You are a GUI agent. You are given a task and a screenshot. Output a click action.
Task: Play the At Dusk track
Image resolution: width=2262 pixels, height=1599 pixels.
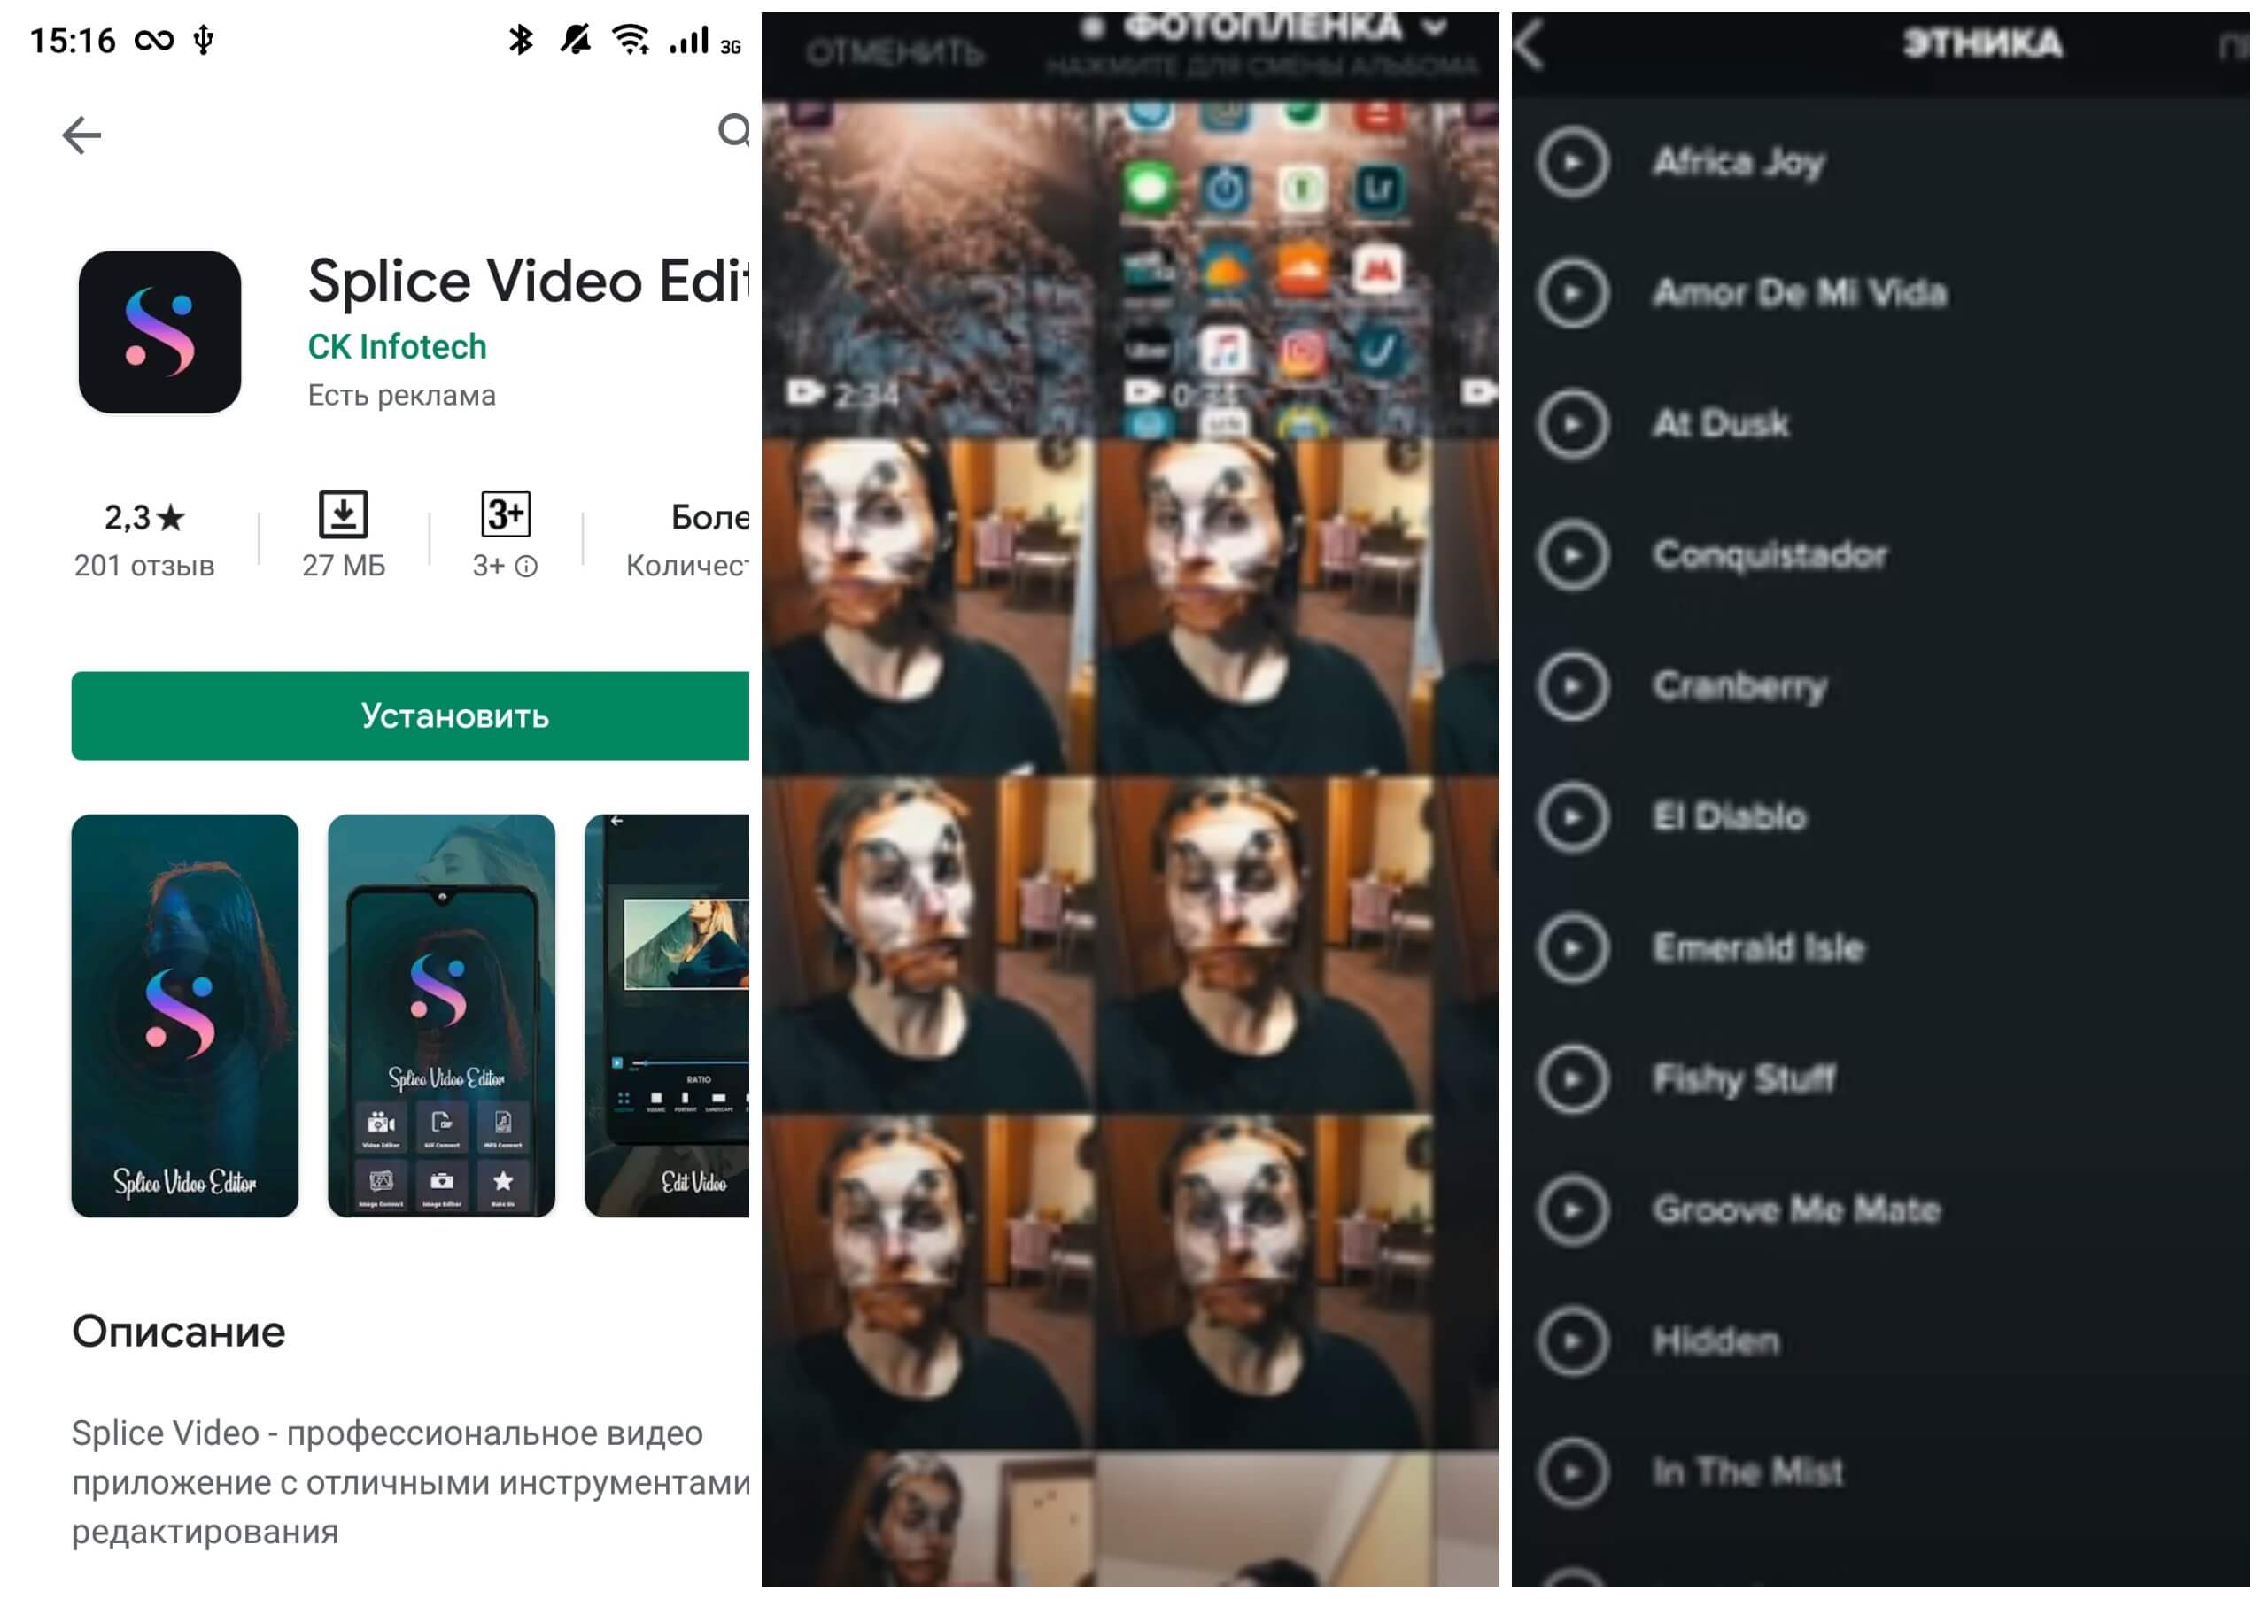coord(1573,423)
